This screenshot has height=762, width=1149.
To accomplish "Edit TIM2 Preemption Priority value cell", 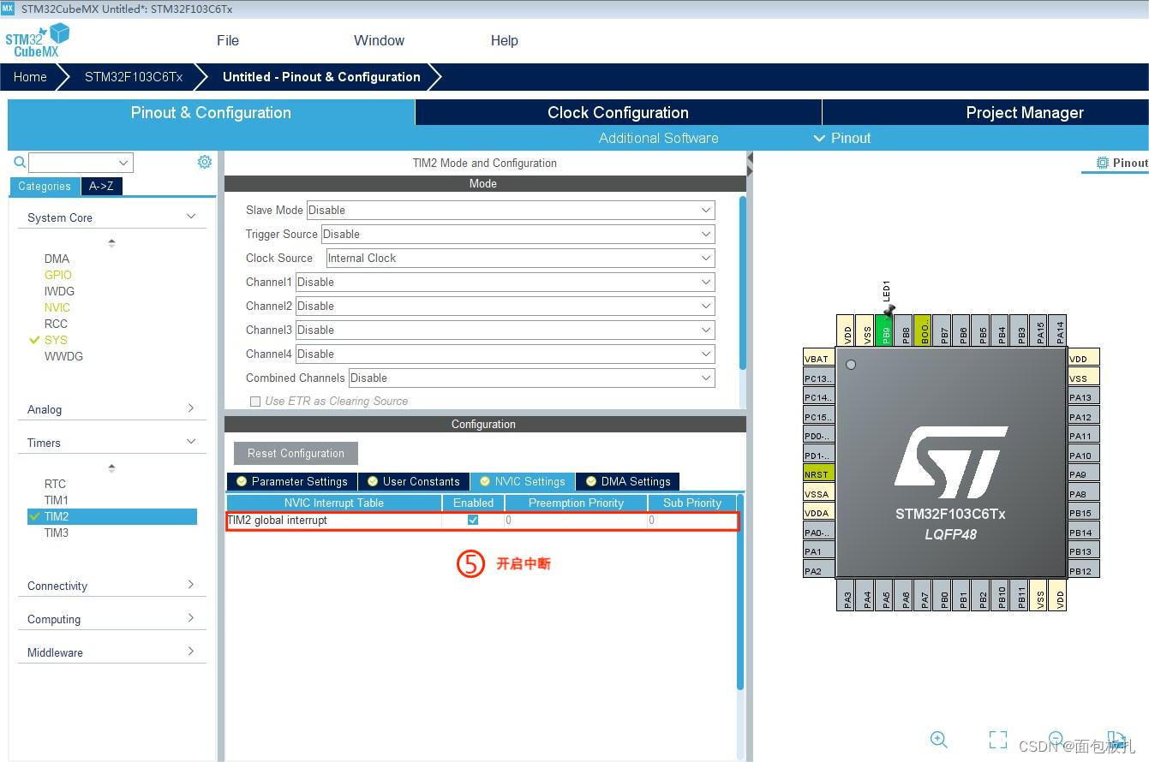I will coord(576,520).
